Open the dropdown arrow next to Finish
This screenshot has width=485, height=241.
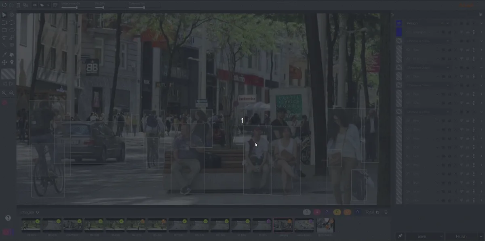[481, 236]
